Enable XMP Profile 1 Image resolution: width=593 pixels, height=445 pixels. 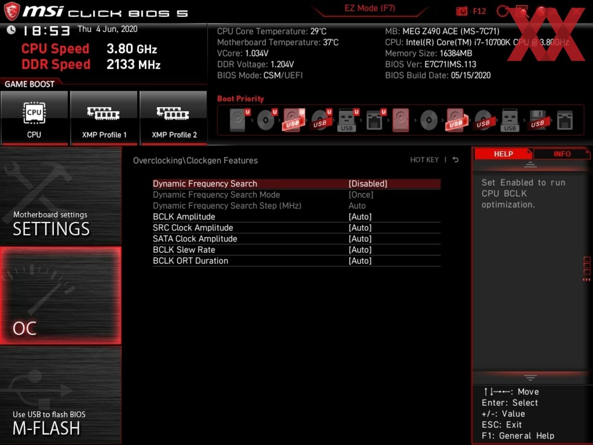pyautogui.click(x=104, y=118)
